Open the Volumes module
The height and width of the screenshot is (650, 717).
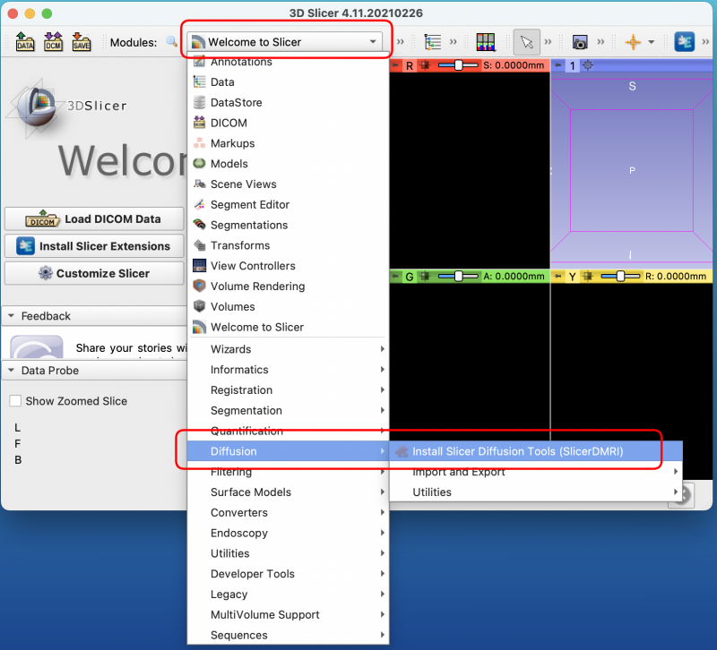coord(288,306)
